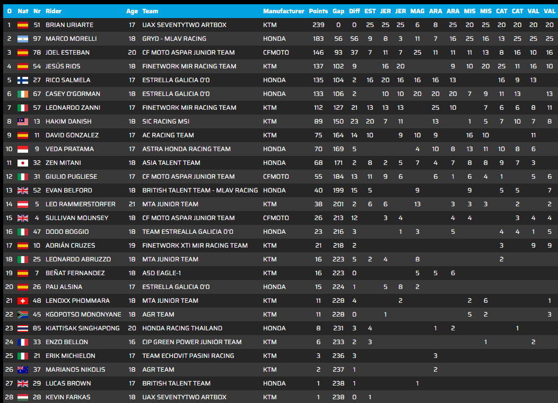Click the Malaysia flag for Hakim Danish

pos(23,121)
